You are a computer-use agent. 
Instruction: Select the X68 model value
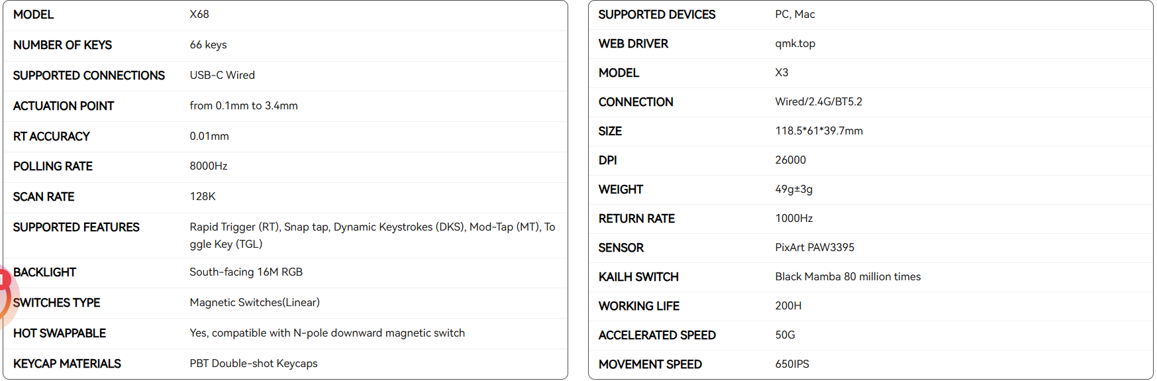pos(199,14)
